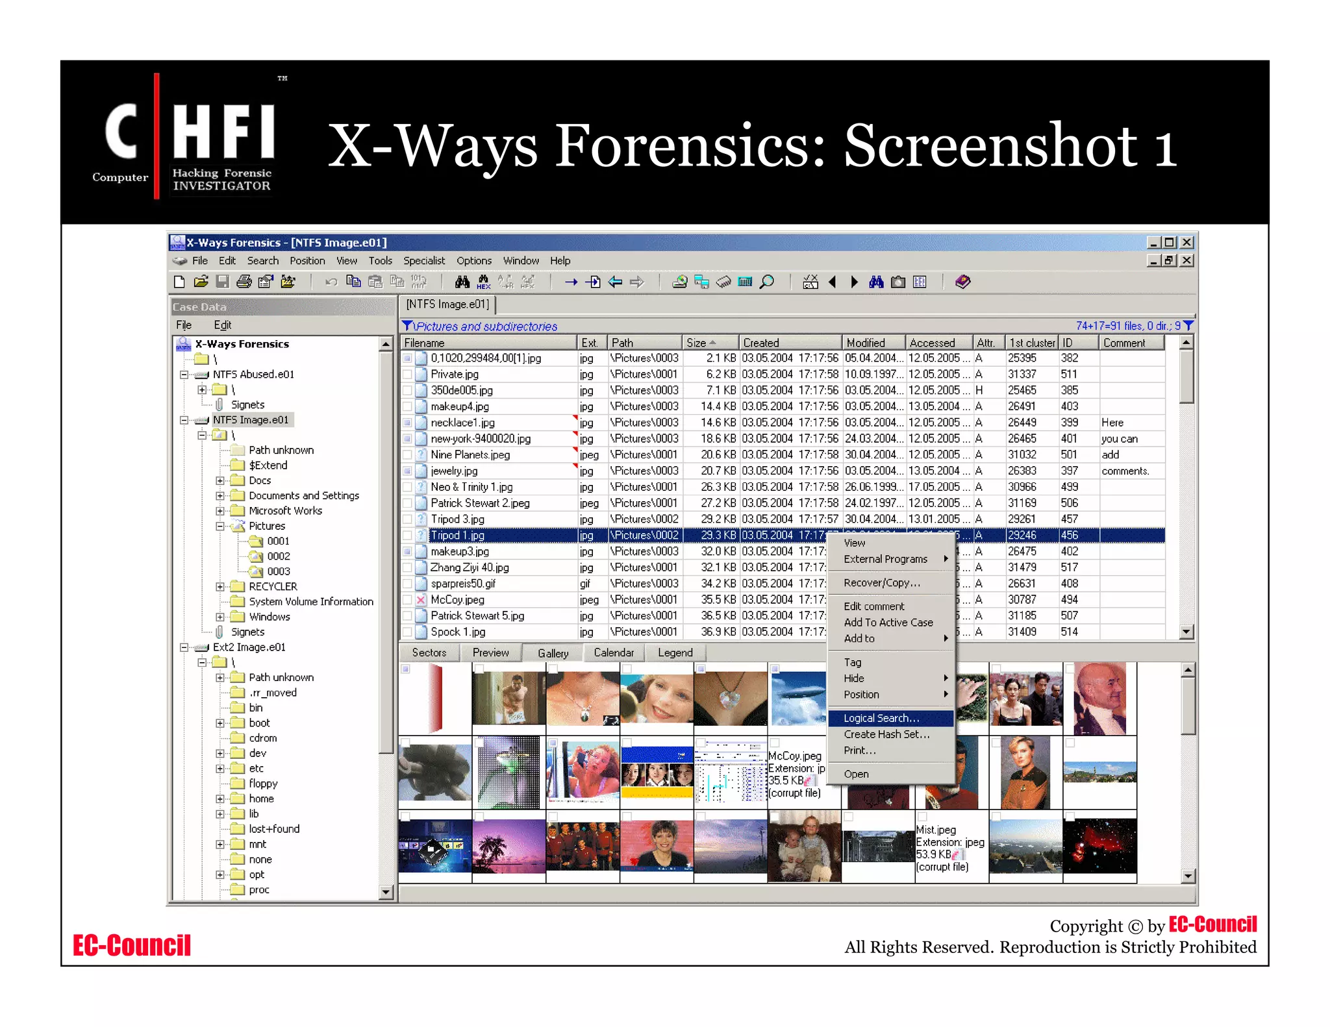The width and height of the screenshot is (1330, 1027).
Task: Open the Specialist menu
Action: pos(423,261)
